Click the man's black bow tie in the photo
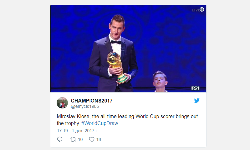The width and height of the screenshot is (250, 150). (x=115, y=42)
